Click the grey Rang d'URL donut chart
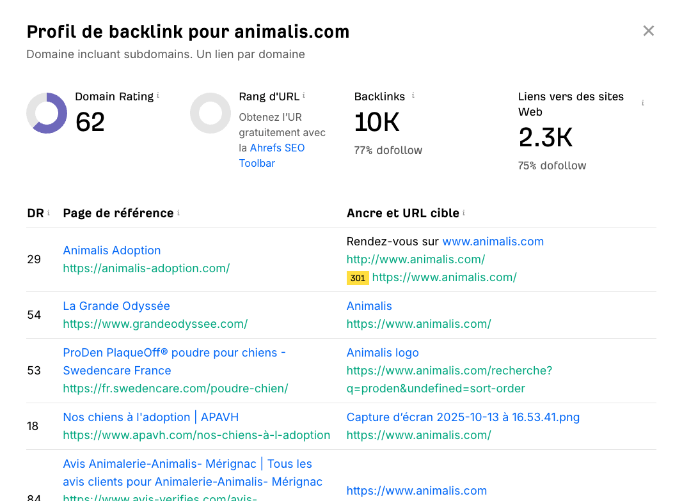The width and height of the screenshot is (682, 501). (x=210, y=113)
